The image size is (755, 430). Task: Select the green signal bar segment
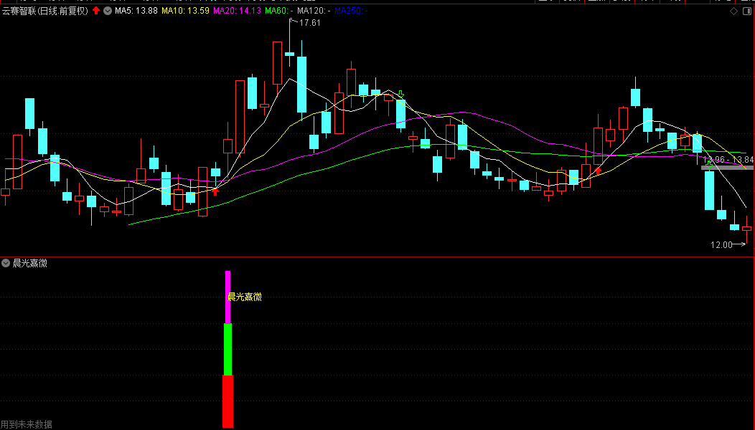click(228, 349)
